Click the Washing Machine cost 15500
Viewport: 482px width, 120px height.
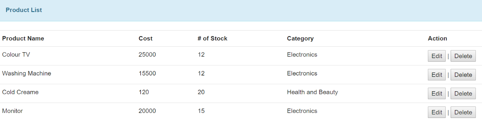pyautogui.click(x=147, y=73)
